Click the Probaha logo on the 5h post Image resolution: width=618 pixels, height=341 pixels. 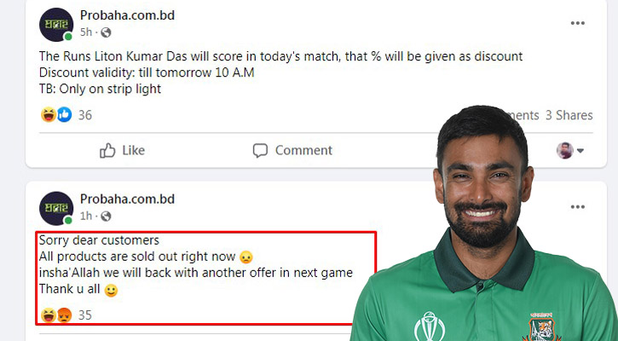(56, 25)
